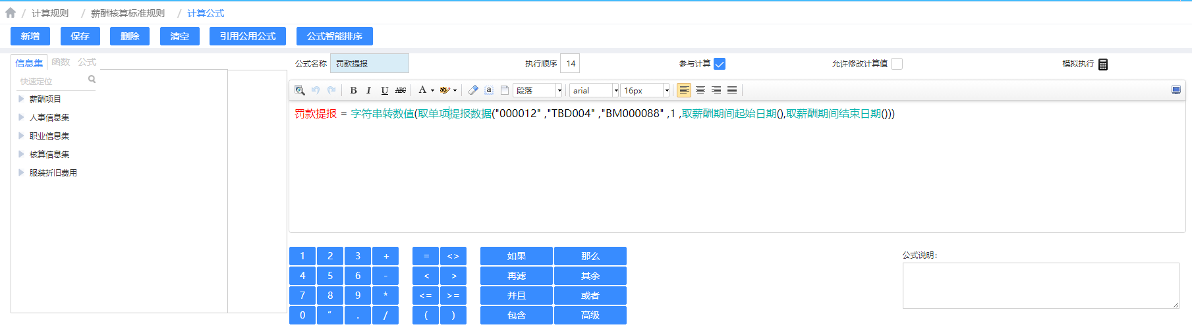Click the home icon in breadcrumb
This screenshot has height=335, width=1192.
[11, 13]
